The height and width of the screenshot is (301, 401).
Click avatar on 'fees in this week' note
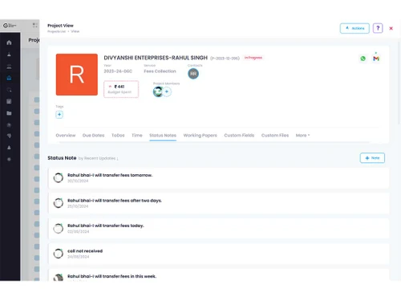(58, 278)
